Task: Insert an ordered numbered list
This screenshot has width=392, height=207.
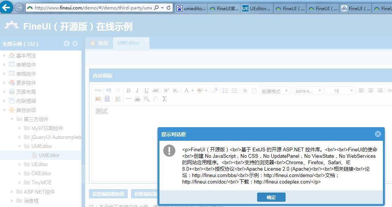Action: coord(225,90)
